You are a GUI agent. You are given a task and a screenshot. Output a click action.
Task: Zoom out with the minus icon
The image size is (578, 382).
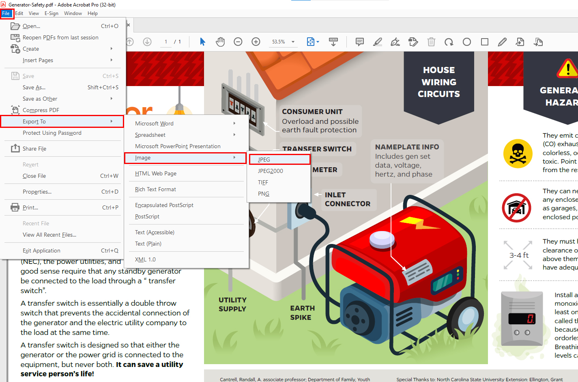pyautogui.click(x=238, y=42)
